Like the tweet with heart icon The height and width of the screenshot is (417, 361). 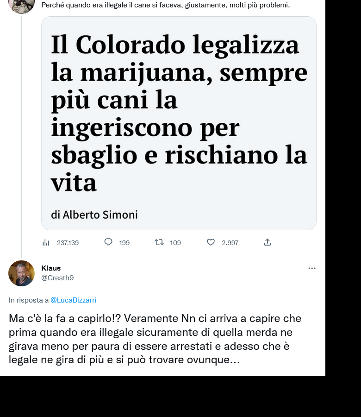(211, 242)
